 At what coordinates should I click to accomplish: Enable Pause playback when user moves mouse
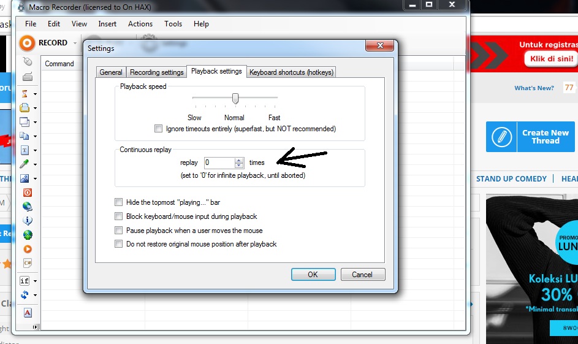119,231
